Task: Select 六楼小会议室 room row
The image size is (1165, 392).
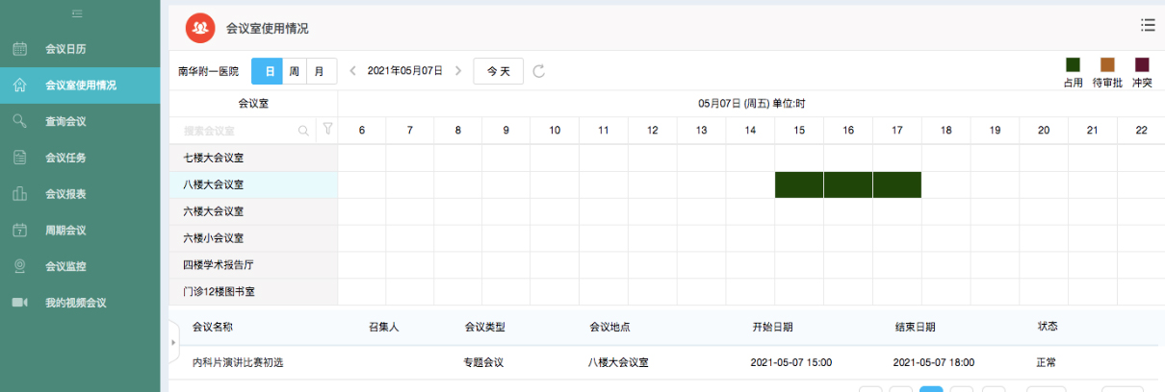Action: (x=253, y=238)
